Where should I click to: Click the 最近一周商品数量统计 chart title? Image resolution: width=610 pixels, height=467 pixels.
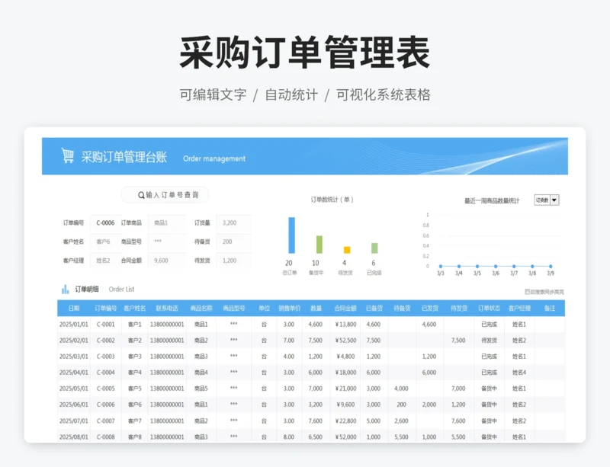[x=492, y=200]
